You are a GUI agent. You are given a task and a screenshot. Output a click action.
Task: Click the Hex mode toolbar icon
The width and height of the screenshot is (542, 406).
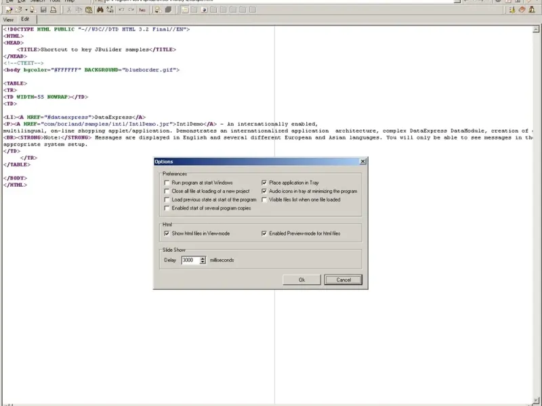(x=142, y=10)
